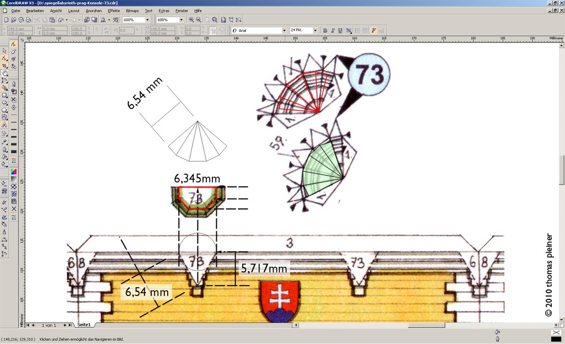Open the Arial font name dropdown
565x344 pixels.
(x=284, y=30)
